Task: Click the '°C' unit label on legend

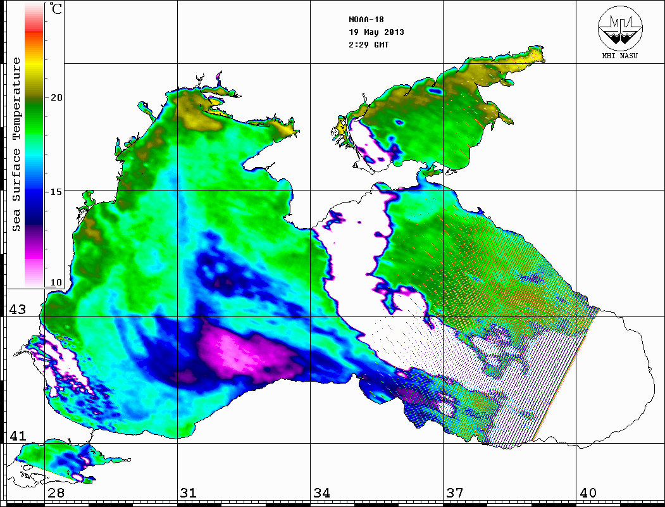Action: 56,8
